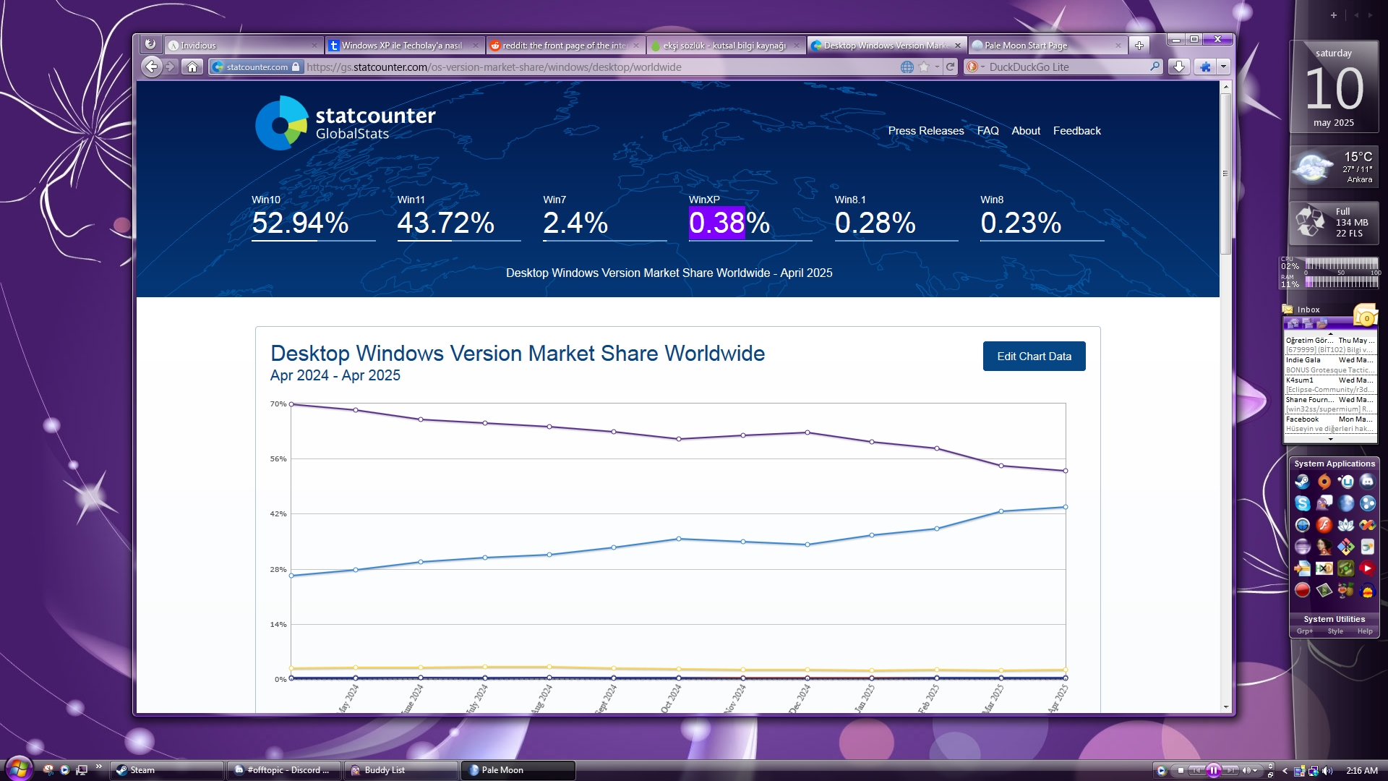The image size is (1388, 781).
Task: Select the Desktop Windows Version Market tab
Action: tap(886, 45)
